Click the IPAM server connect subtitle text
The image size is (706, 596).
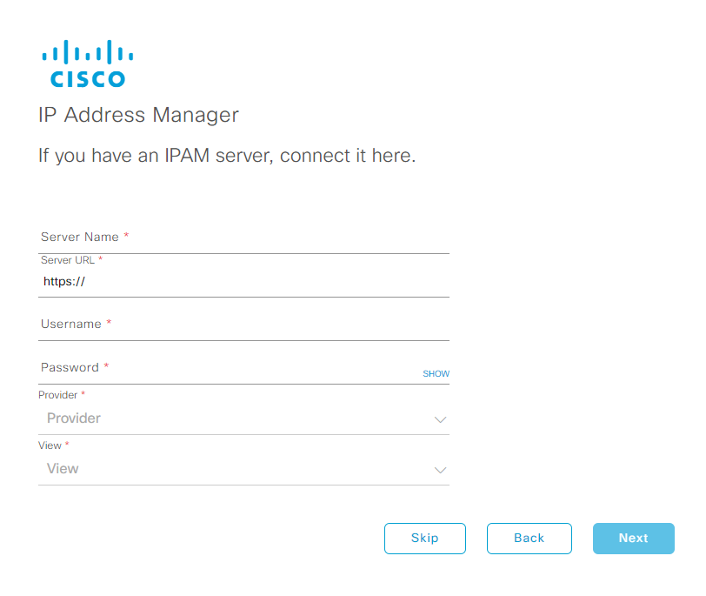pos(227,156)
